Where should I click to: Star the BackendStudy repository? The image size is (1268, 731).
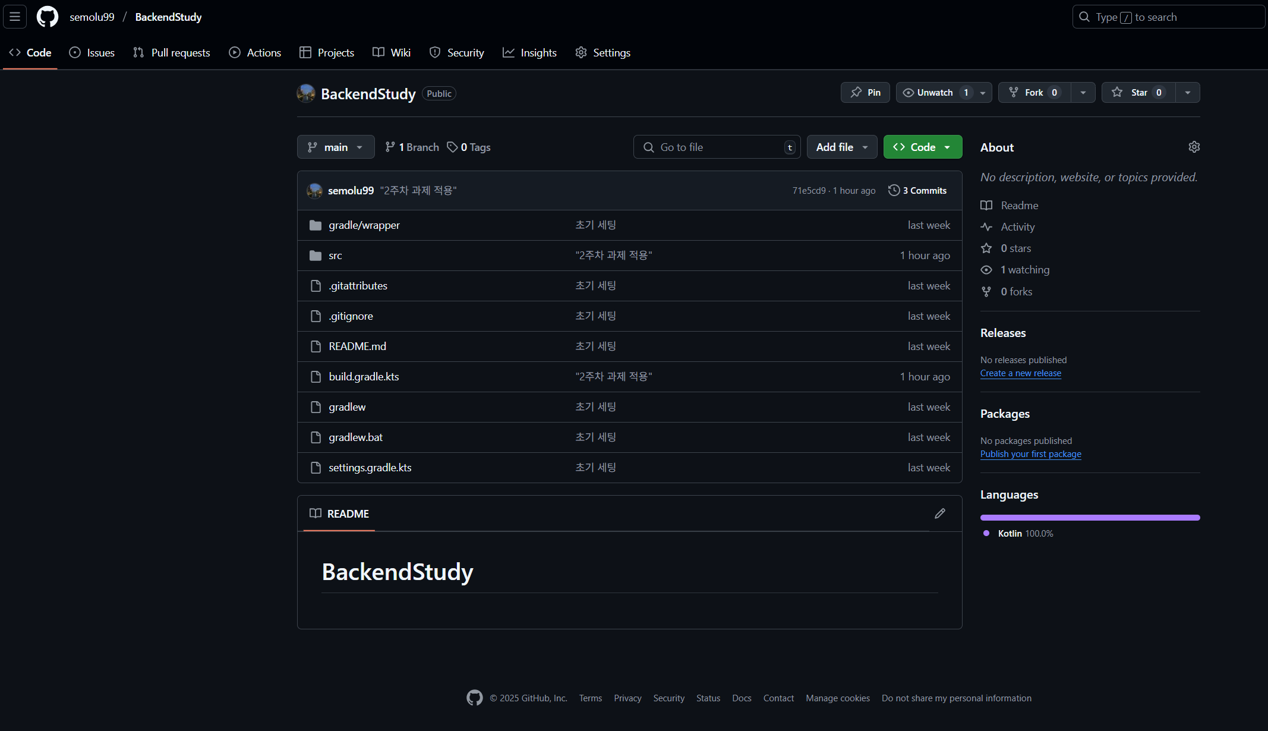pyautogui.click(x=1138, y=93)
